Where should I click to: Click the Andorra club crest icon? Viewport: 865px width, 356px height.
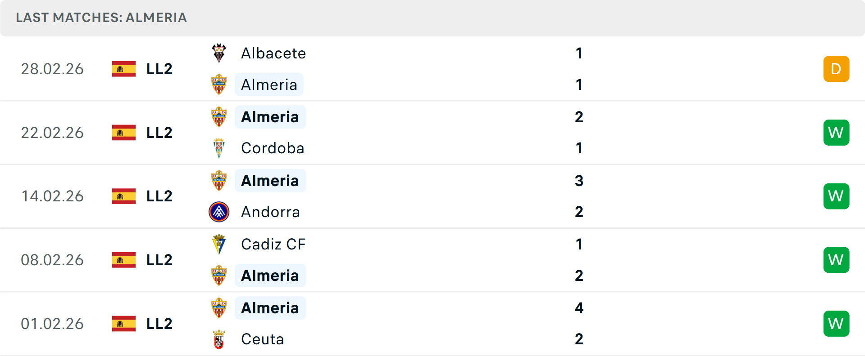219,212
